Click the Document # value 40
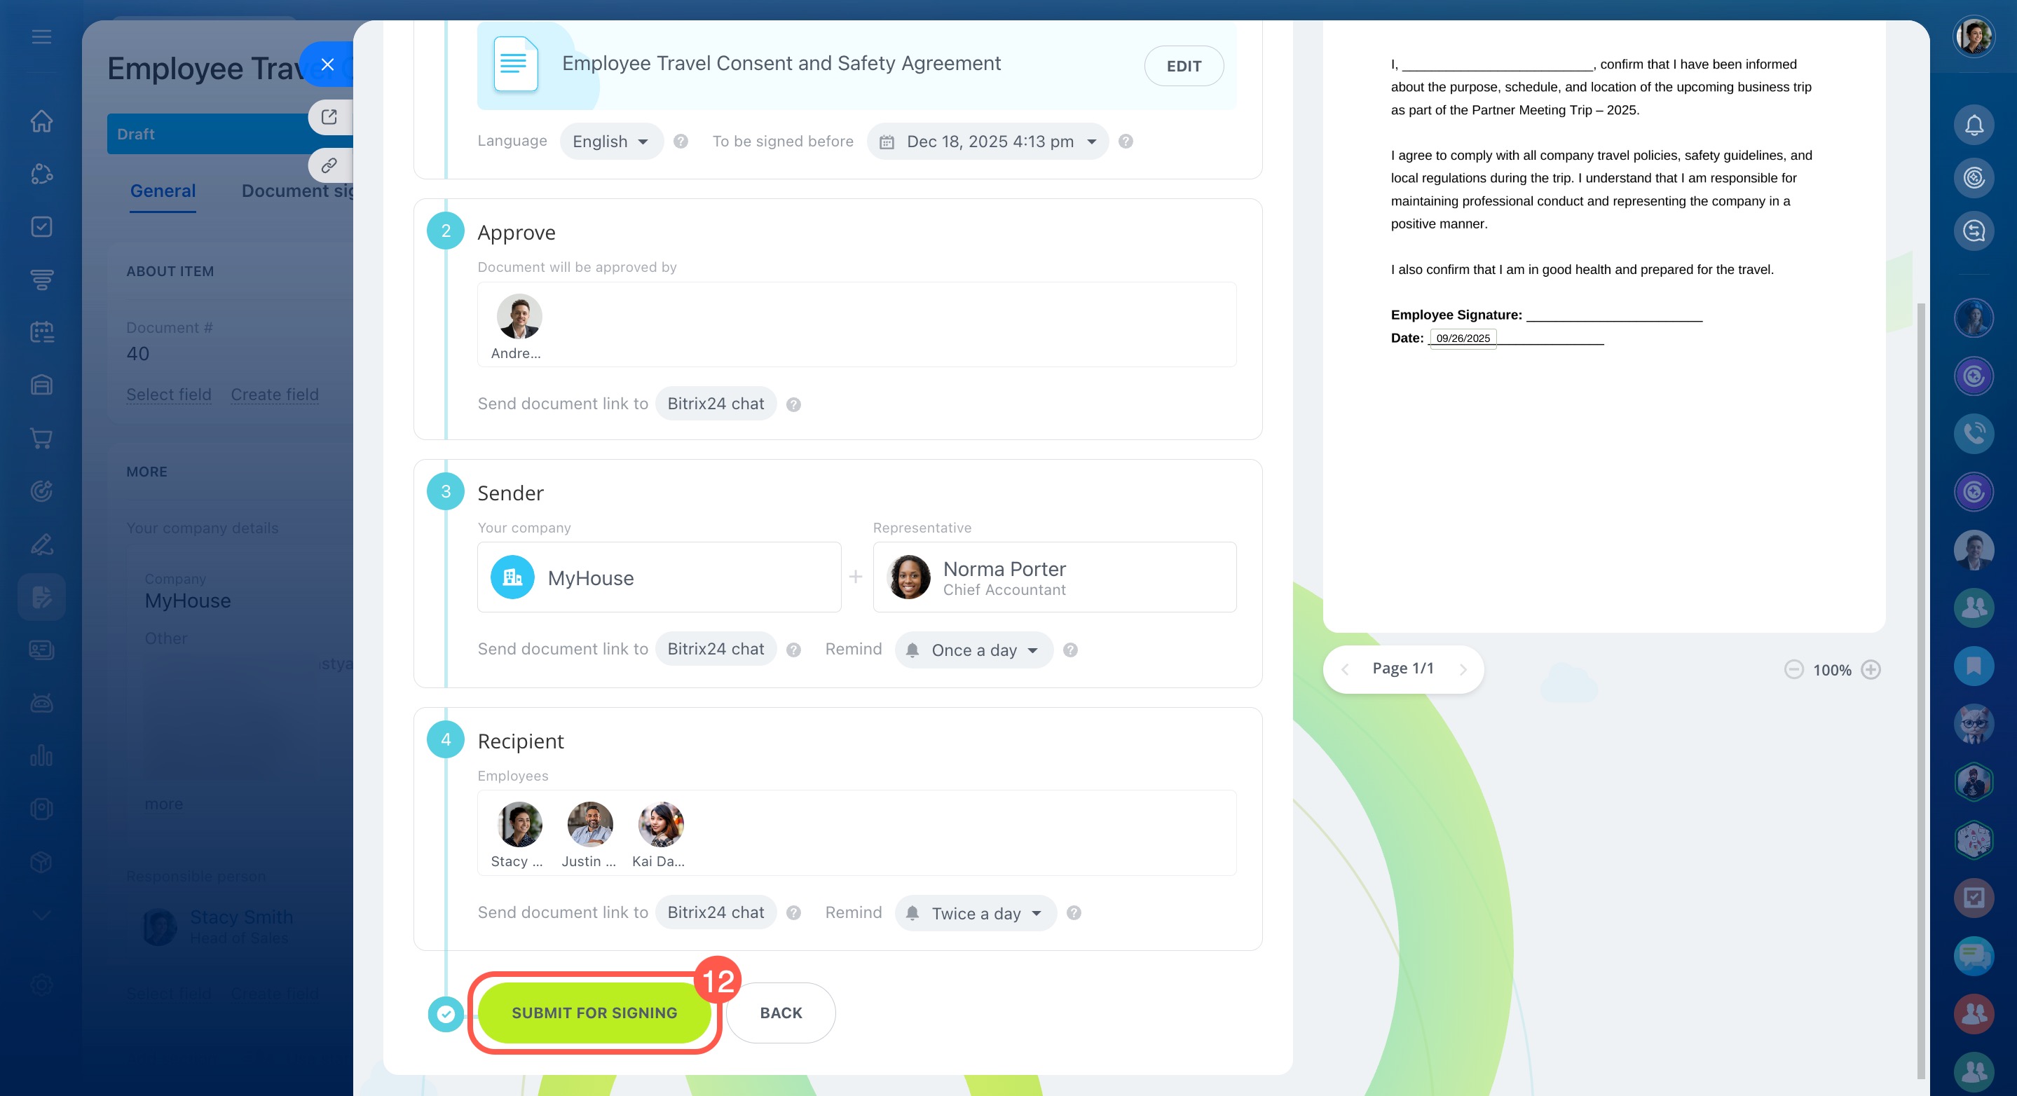This screenshot has height=1096, width=2017. click(138, 354)
